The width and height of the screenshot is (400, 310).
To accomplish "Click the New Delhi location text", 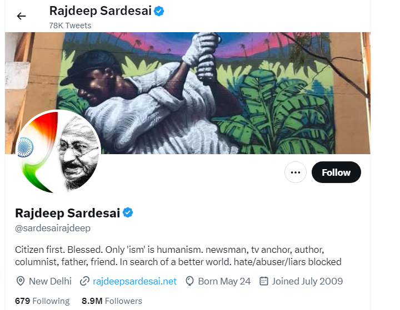I will click(x=50, y=281).
